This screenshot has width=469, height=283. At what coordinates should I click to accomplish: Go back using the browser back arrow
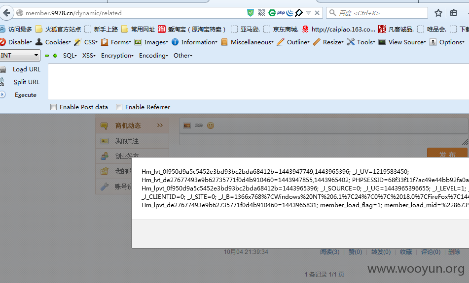6,13
